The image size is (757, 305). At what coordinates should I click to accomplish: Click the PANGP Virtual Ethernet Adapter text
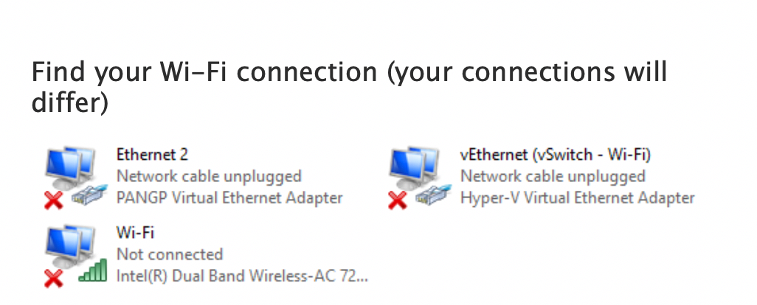coord(229,198)
